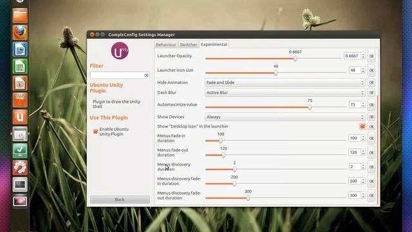412x232 pixels.
Task: Click Menus discovery fade-out spinner arrows
Action: [363, 195]
